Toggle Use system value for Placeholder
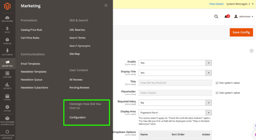Viewport: 256px width, 140px height. pos(217,93)
